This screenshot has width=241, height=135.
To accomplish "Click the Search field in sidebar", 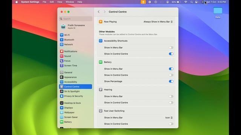I will [x=76, y=19].
